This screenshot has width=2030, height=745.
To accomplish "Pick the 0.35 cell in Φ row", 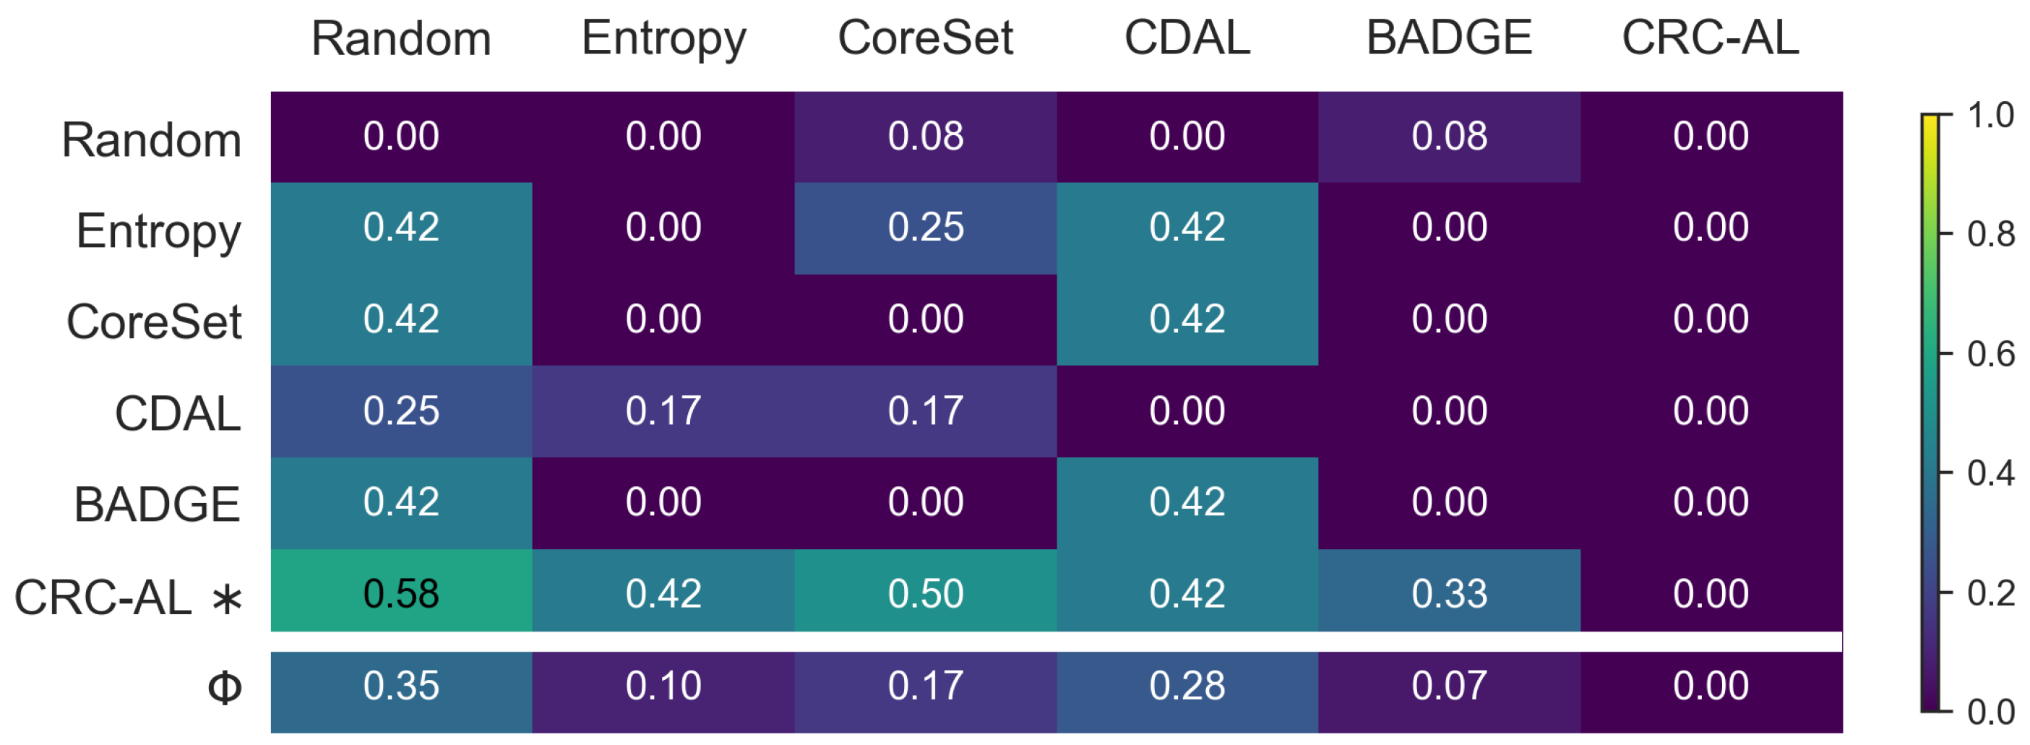I will [401, 685].
